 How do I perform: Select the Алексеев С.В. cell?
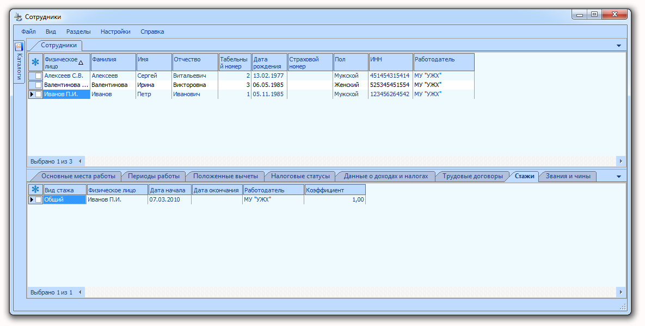pos(66,76)
